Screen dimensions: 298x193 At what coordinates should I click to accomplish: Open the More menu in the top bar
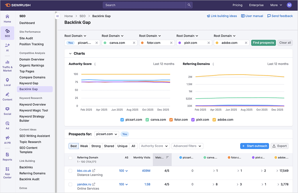point(276,5)
